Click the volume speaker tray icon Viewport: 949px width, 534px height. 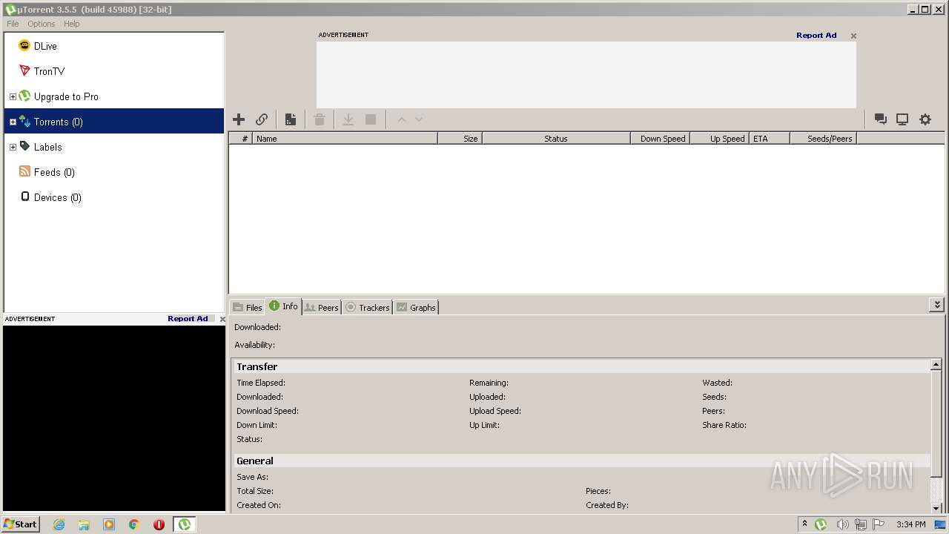point(842,524)
